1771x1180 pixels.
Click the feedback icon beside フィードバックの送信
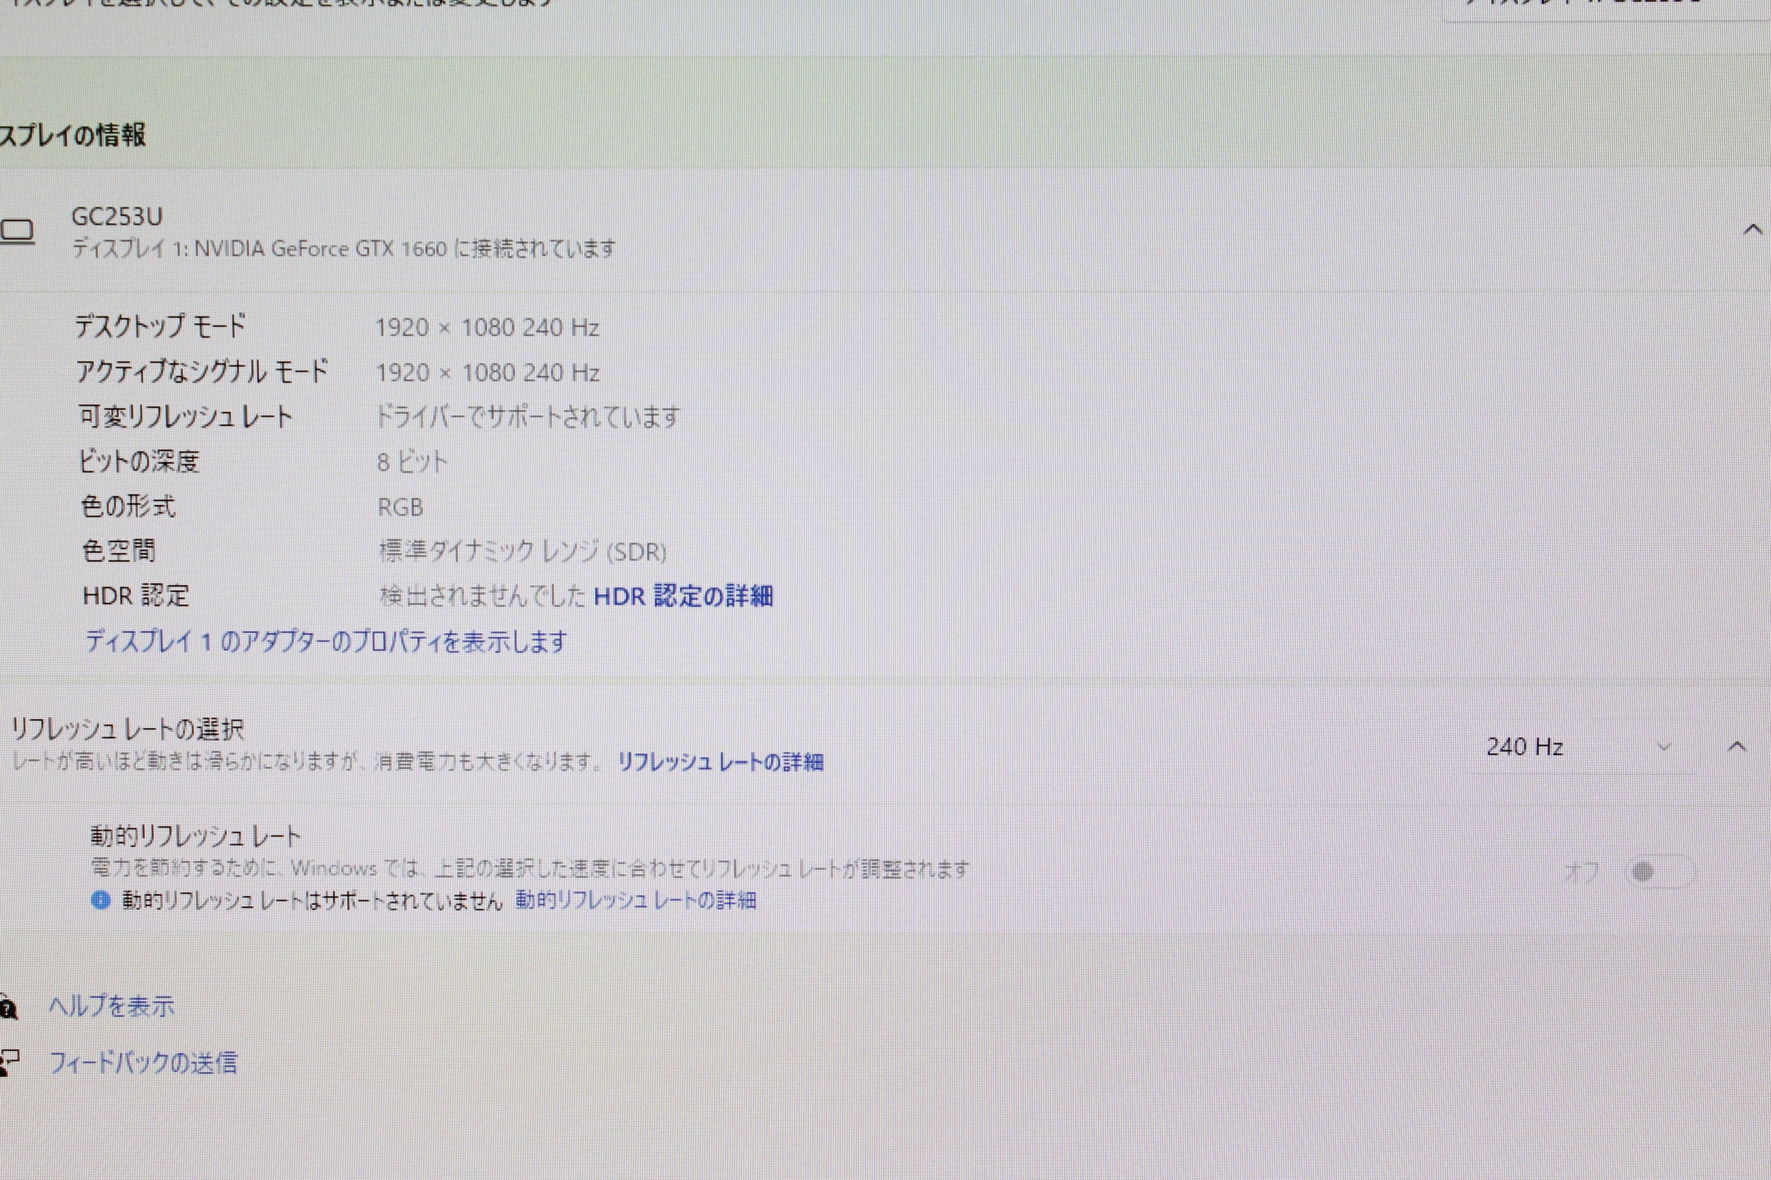pos(9,1063)
